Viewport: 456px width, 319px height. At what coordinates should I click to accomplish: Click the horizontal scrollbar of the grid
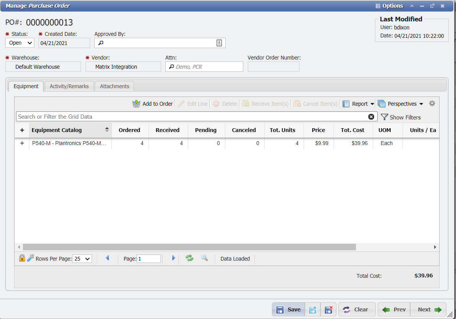point(189,247)
